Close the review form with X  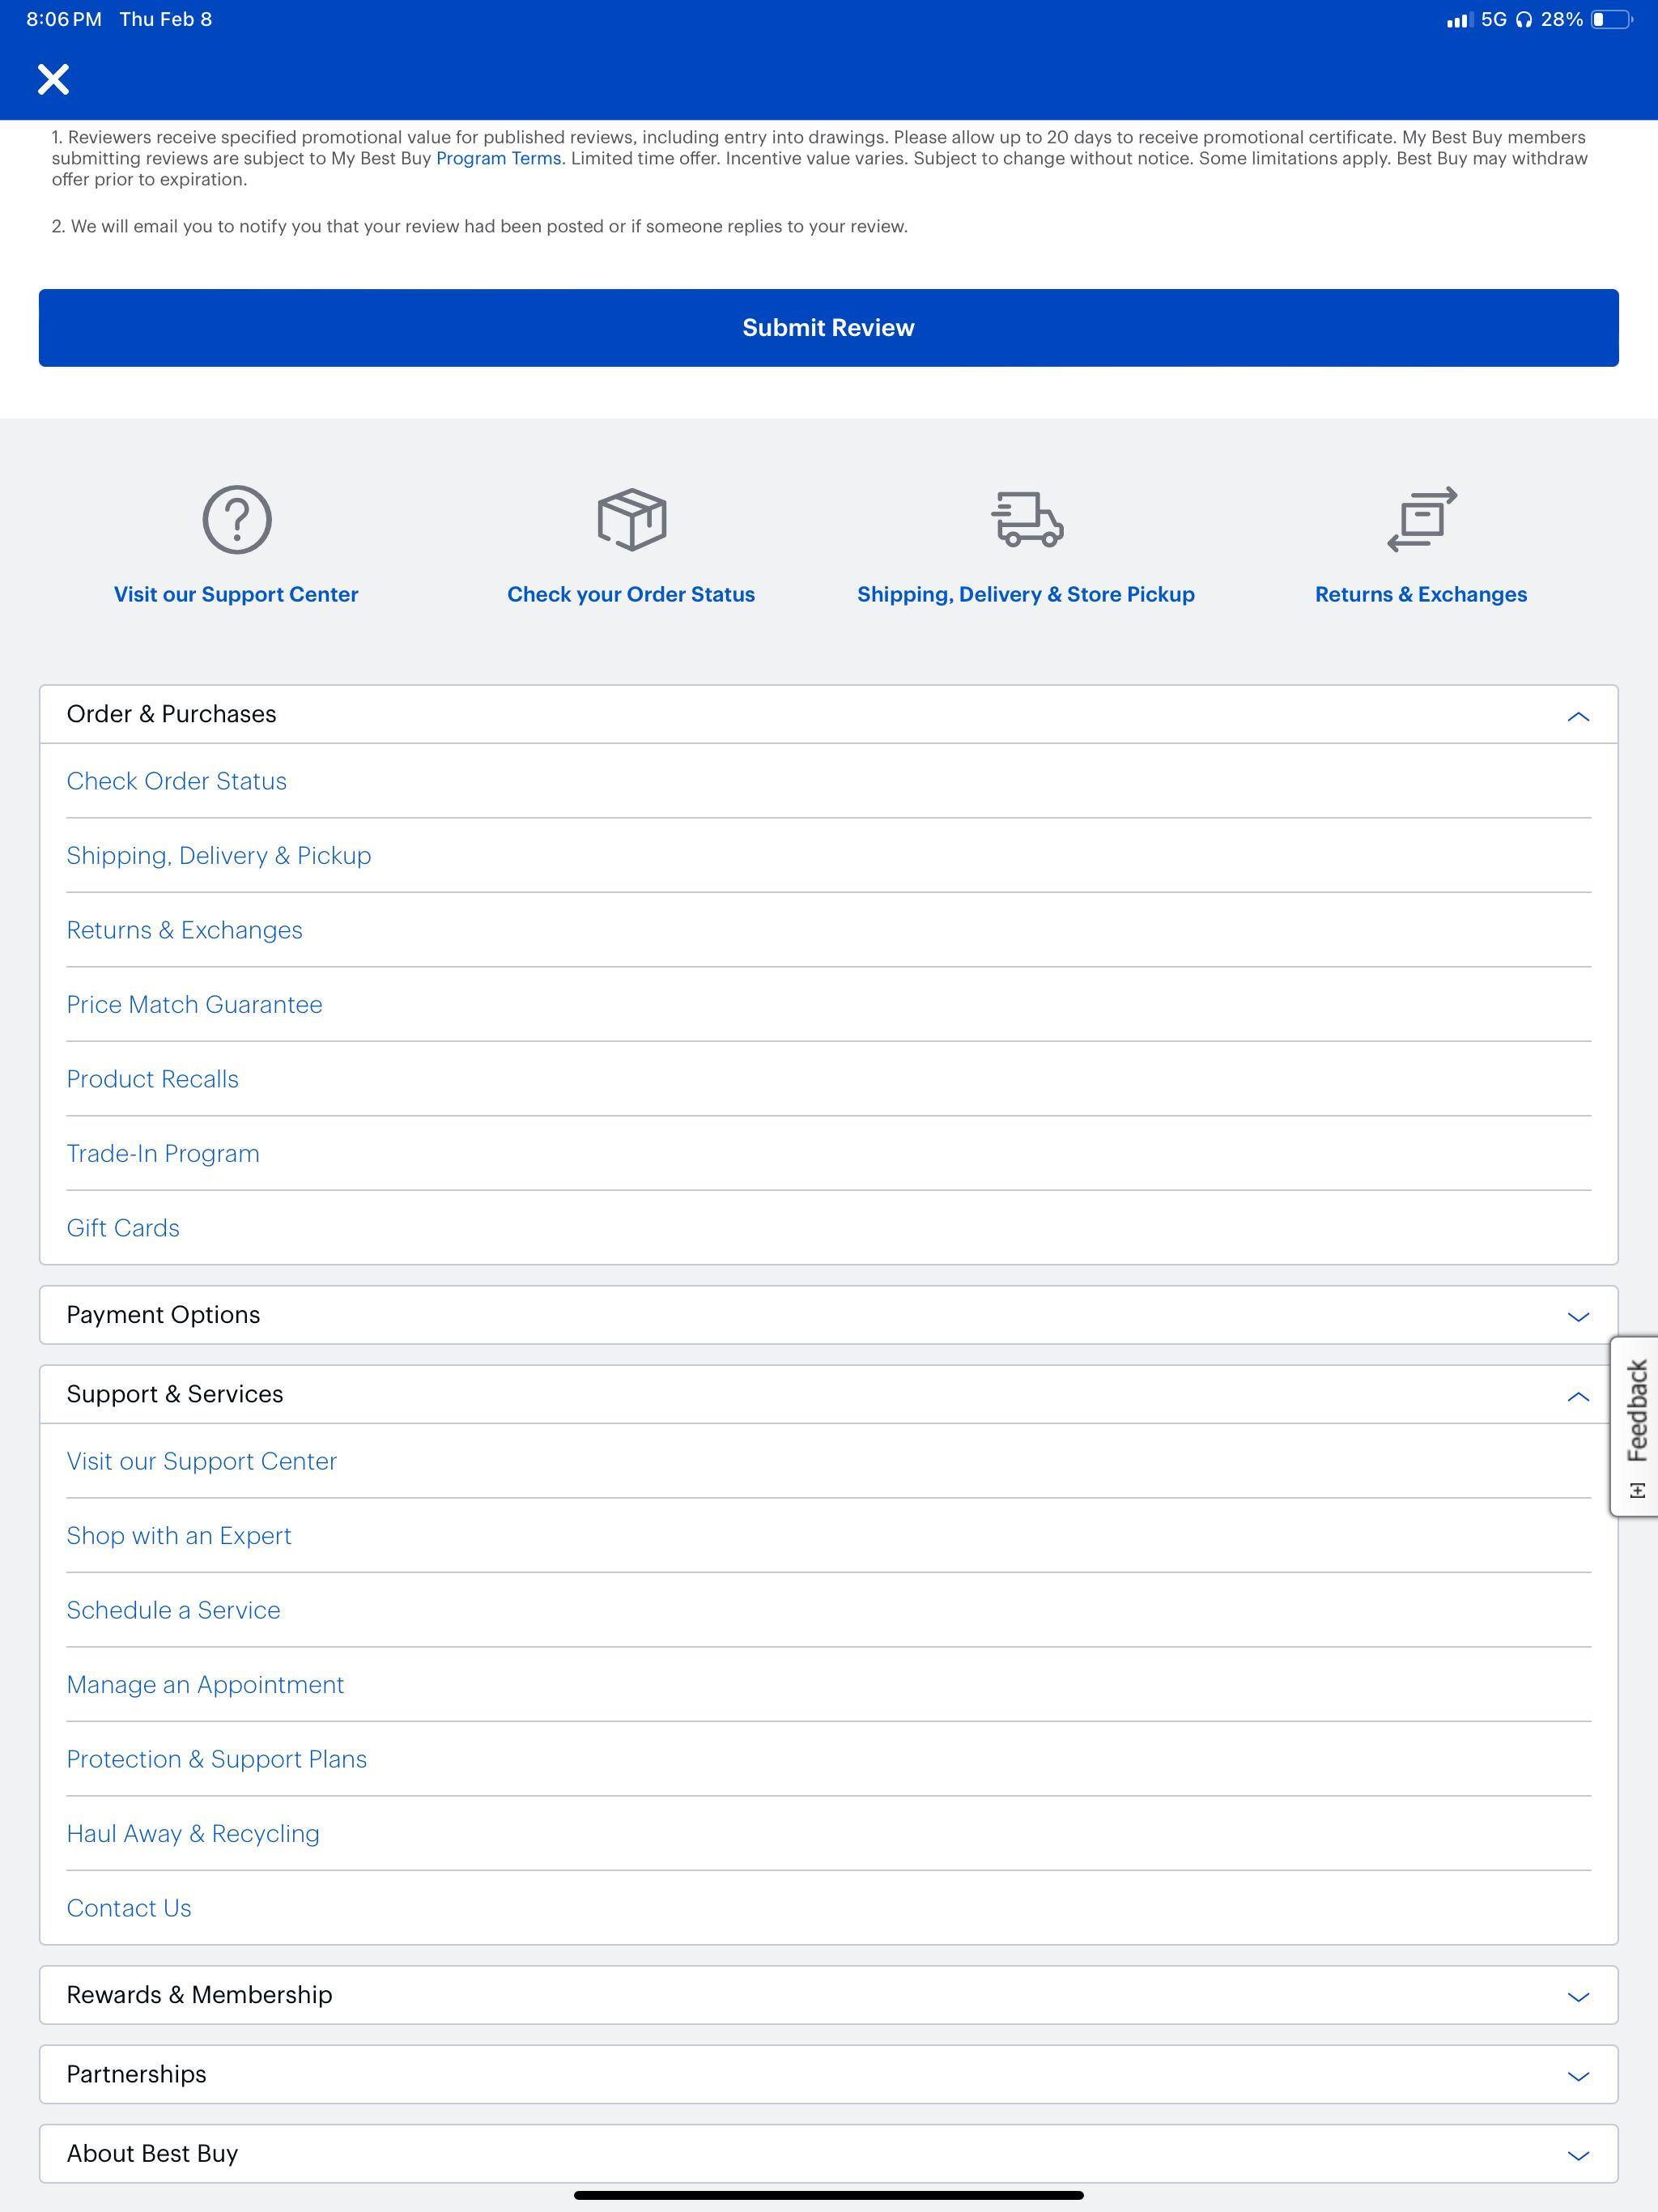53,79
